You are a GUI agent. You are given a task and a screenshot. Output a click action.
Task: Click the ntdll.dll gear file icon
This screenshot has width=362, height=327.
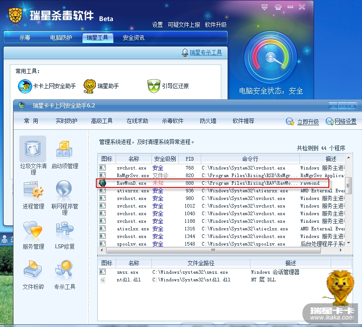point(103,280)
